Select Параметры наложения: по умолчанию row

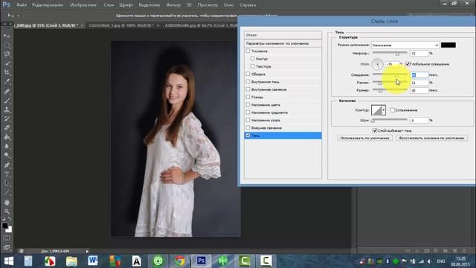coord(283,43)
